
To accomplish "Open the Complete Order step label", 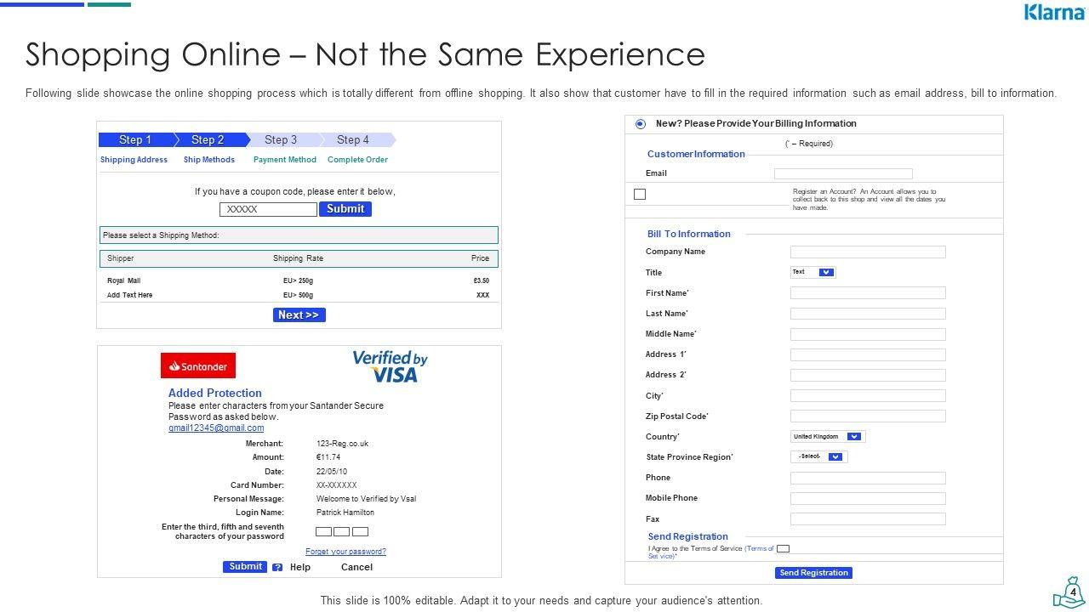I will coord(357,160).
